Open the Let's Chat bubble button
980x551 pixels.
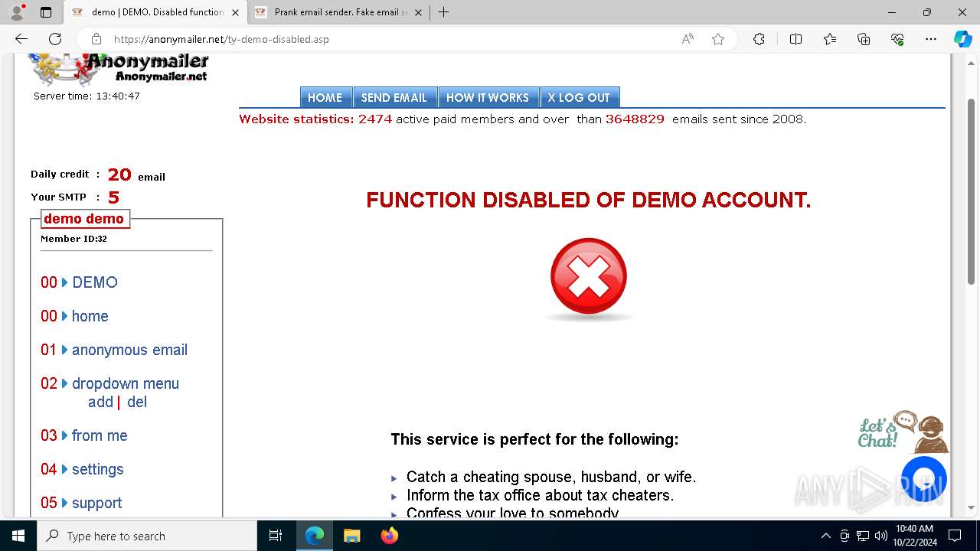(924, 479)
